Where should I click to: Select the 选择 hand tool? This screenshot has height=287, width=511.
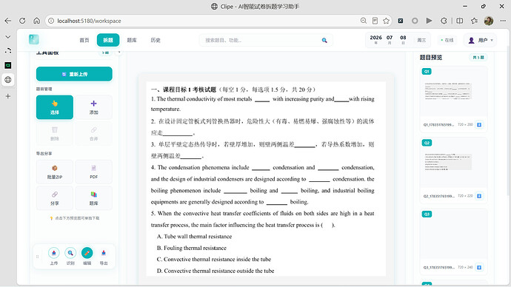pyautogui.click(x=54, y=107)
